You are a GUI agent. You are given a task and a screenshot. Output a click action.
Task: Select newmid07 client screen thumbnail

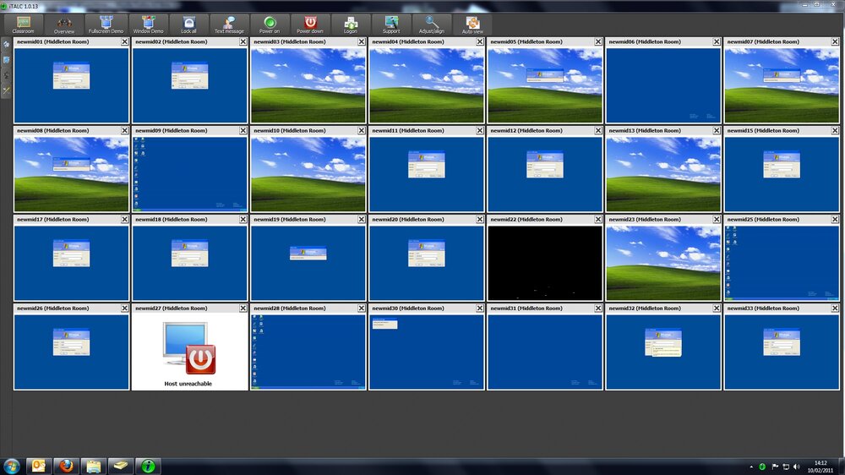(782, 85)
